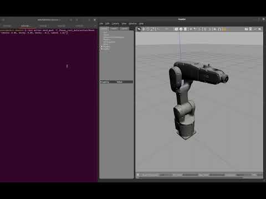Switch to the Layers tab
266x199 pixels.
coord(124,29)
